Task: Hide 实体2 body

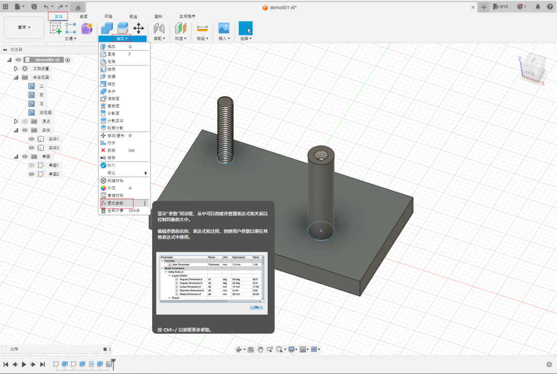Action: [x=31, y=148]
